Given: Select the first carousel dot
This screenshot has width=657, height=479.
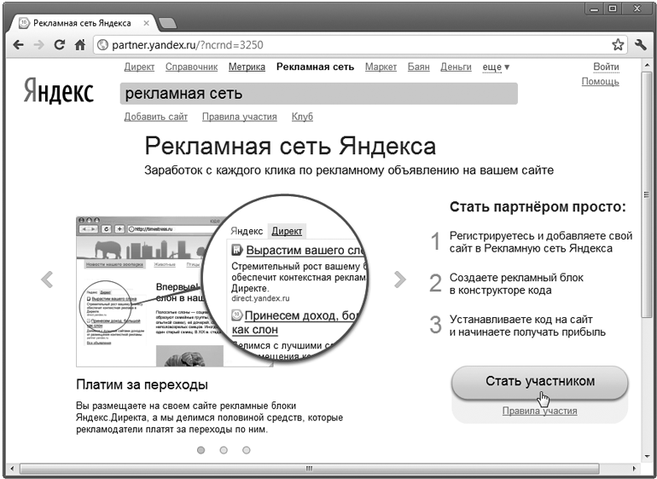Looking at the screenshot, I should click(x=201, y=449).
